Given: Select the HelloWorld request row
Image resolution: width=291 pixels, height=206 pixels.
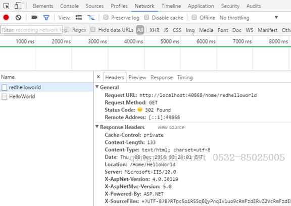Looking at the screenshot, I should [46, 96].
